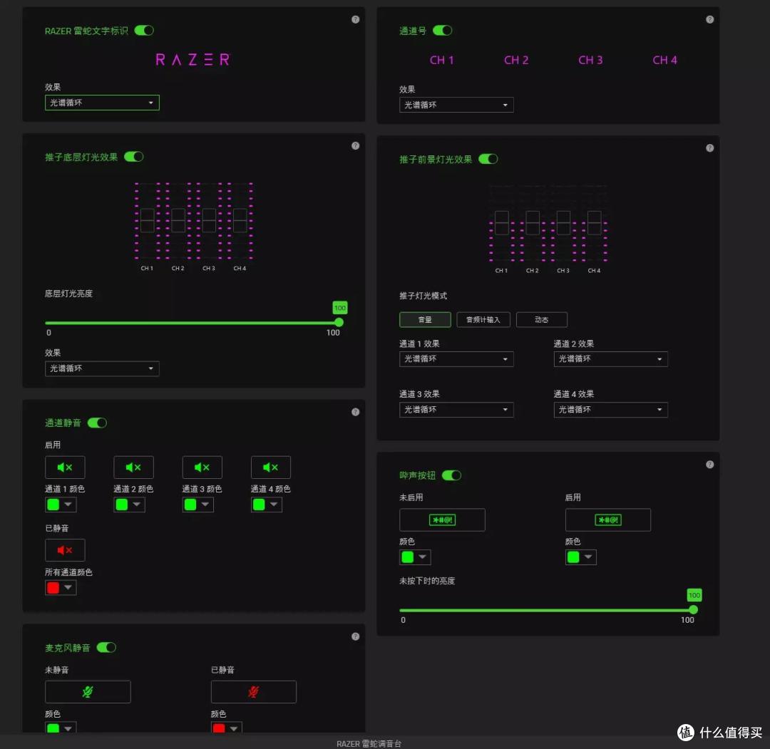This screenshot has width=770, height=749.
Task: Open help icon in 通道静音 panel
Action: point(356,412)
